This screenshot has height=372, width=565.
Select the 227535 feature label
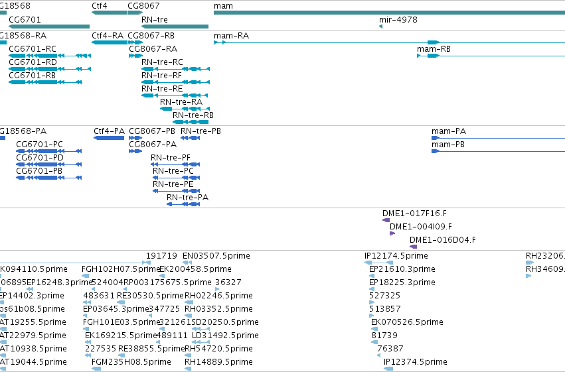[100, 349]
